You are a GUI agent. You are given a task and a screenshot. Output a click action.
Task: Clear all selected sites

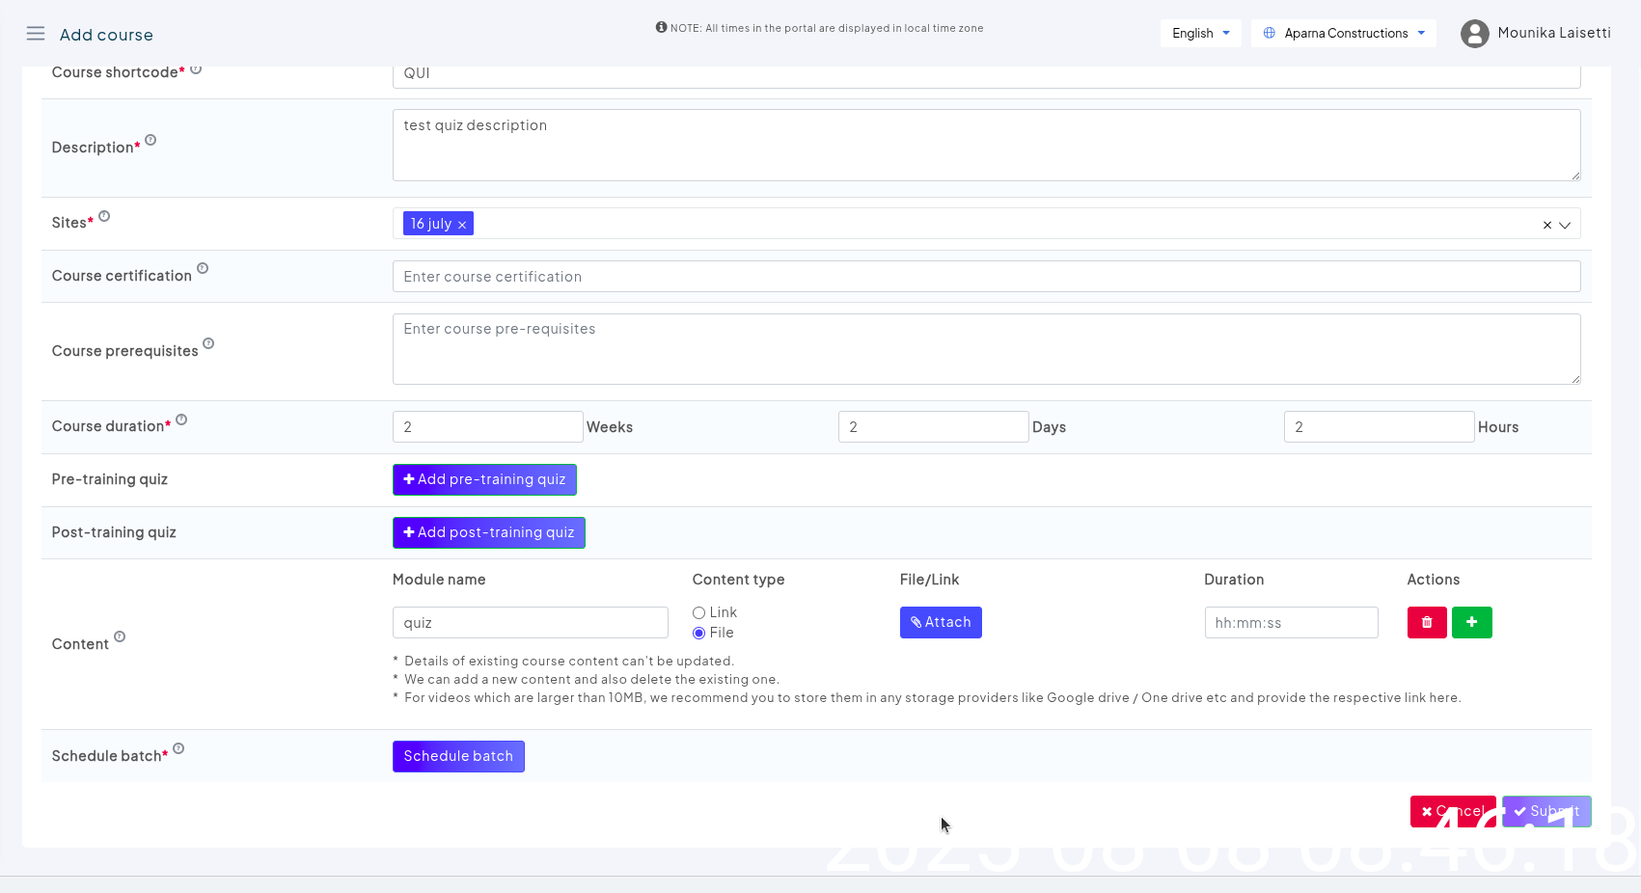pos(1546,225)
